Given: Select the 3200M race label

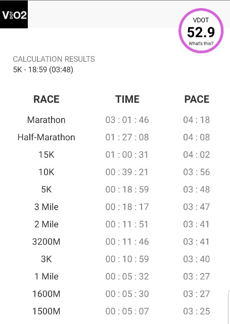Looking at the screenshot, I should click(46, 242).
